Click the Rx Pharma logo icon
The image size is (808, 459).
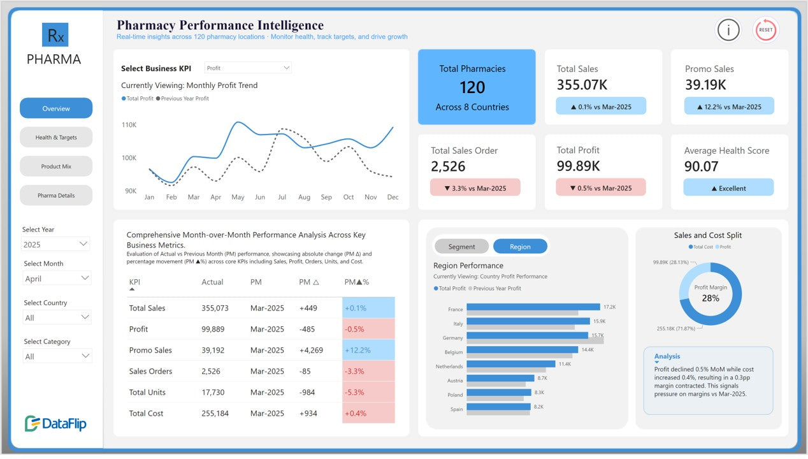[x=55, y=35]
